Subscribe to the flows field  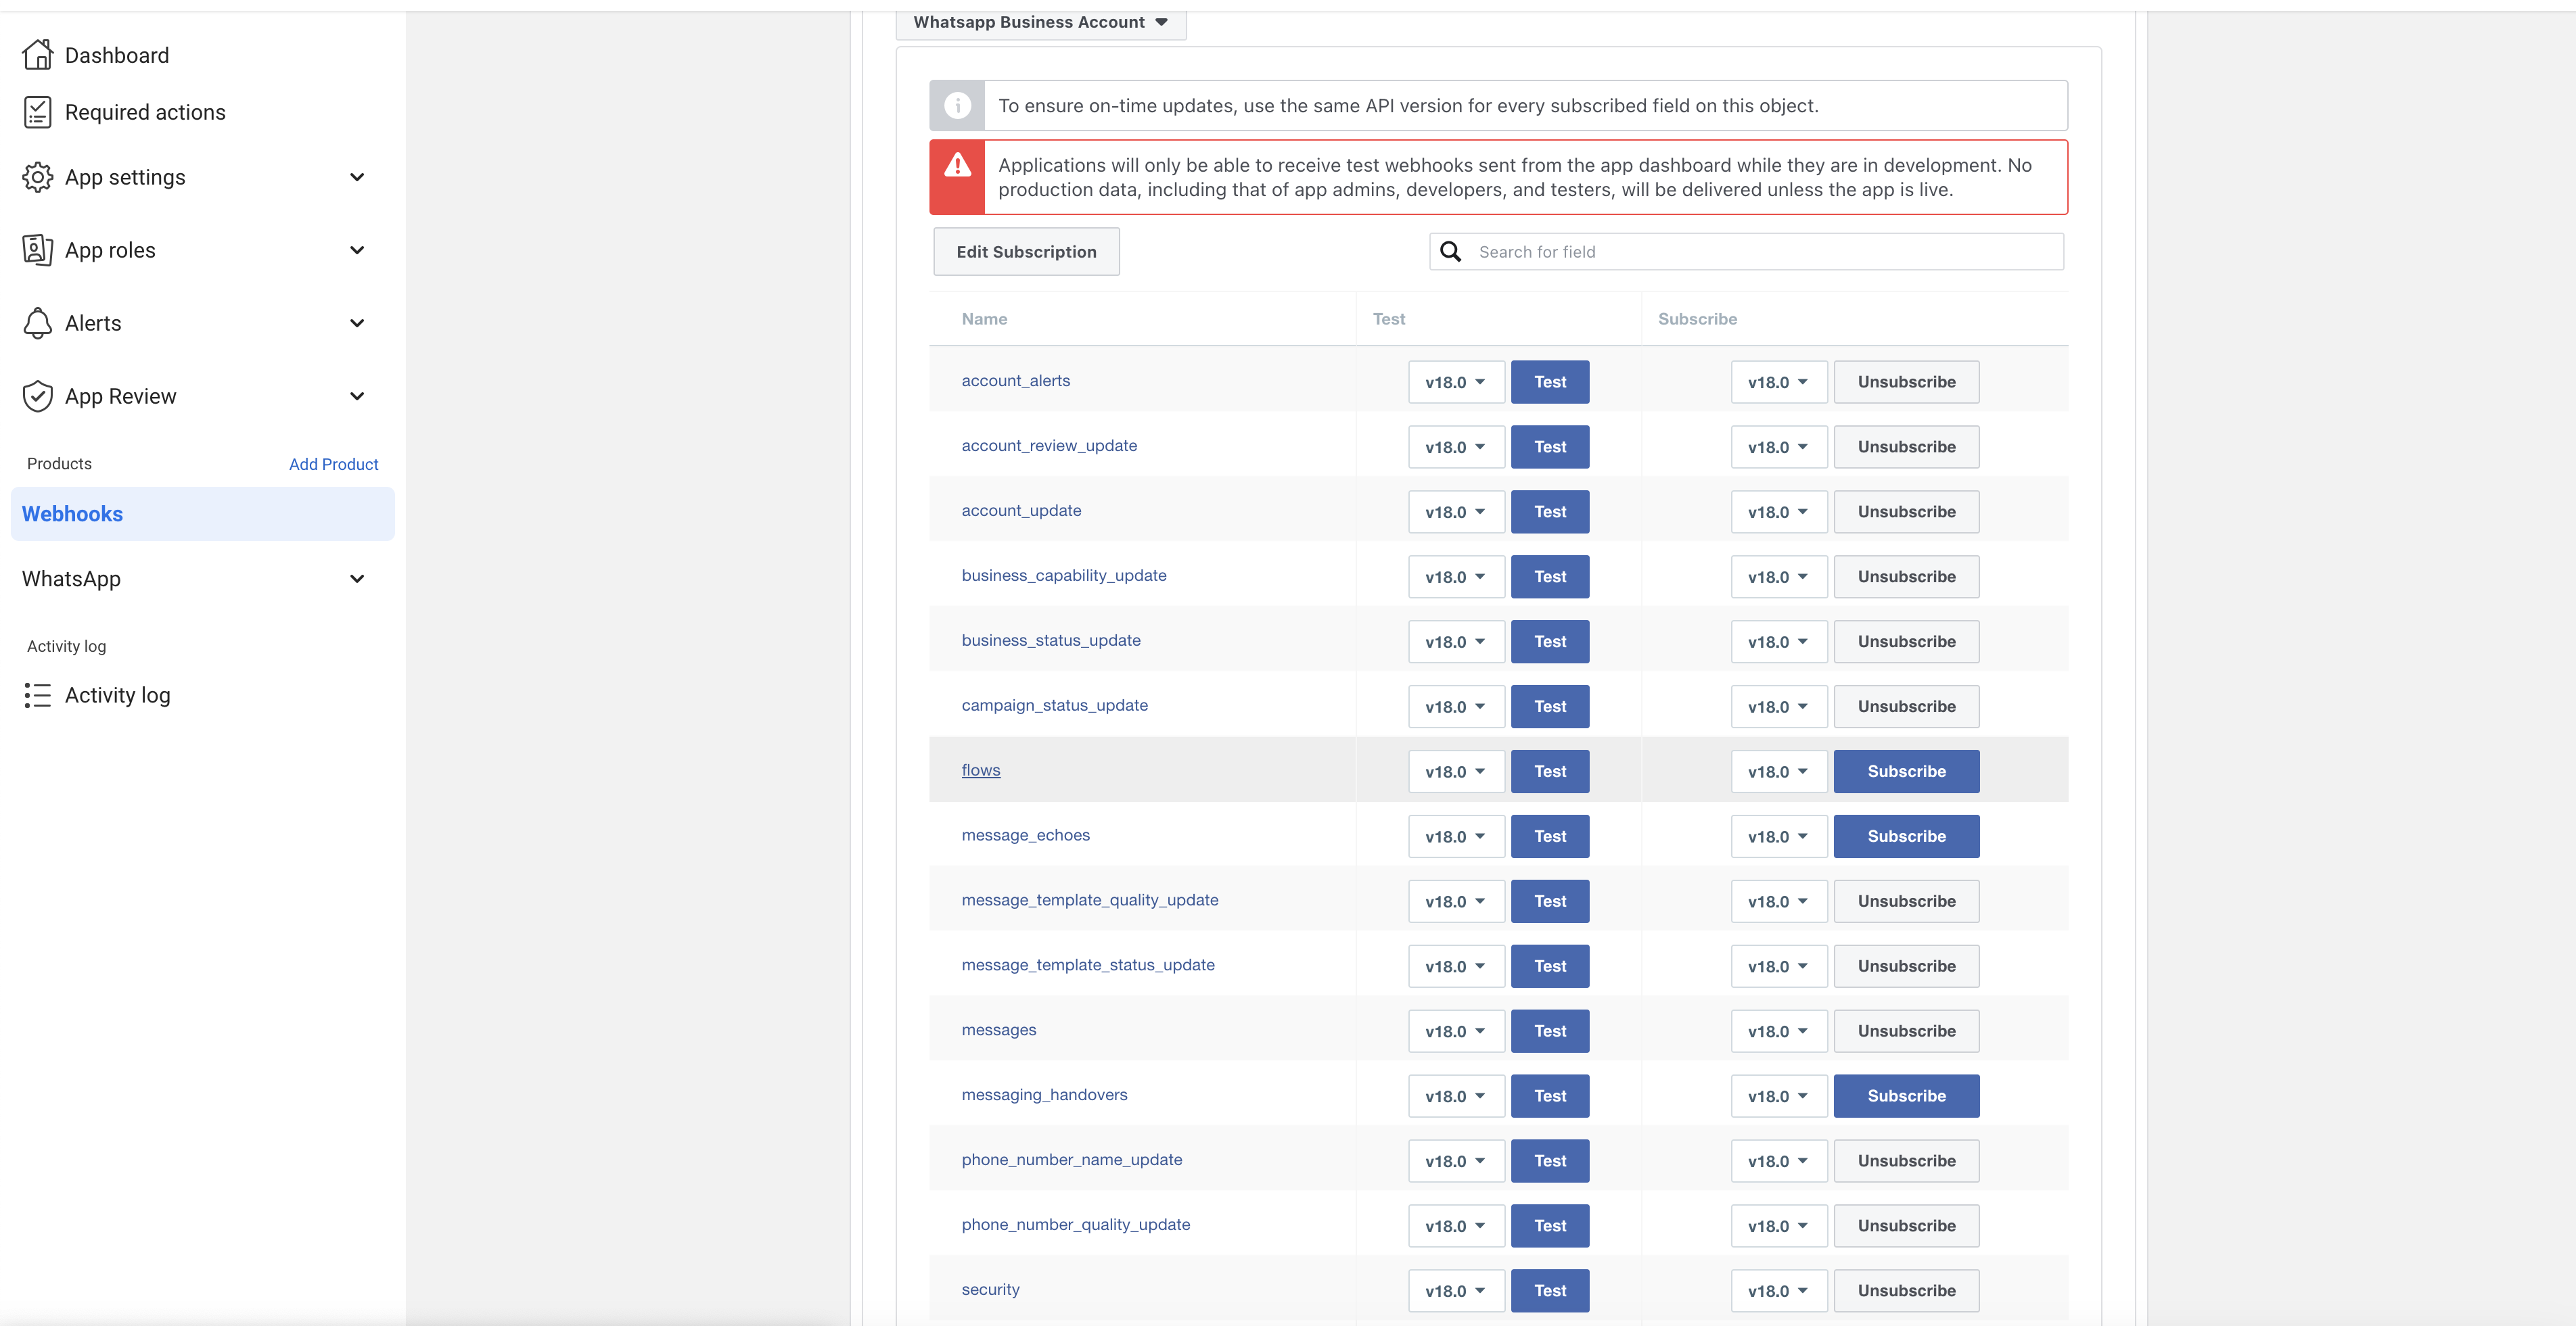[x=1905, y=772]
